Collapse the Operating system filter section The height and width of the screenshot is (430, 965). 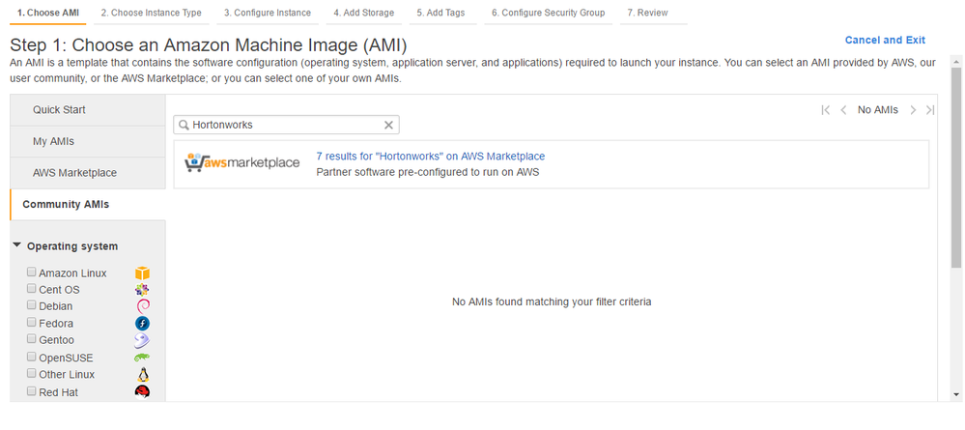point(16,245)
